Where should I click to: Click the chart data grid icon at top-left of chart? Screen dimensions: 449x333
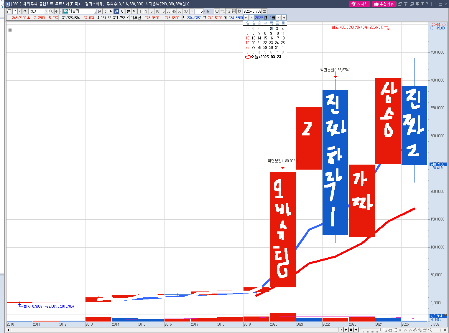(10, 30)
